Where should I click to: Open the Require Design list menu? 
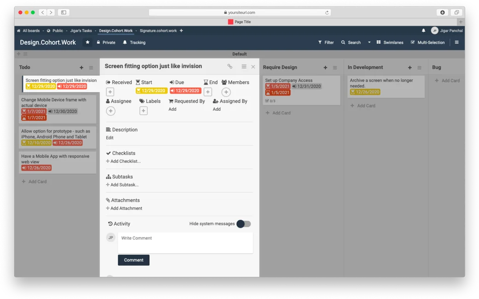tap(335, 68)
